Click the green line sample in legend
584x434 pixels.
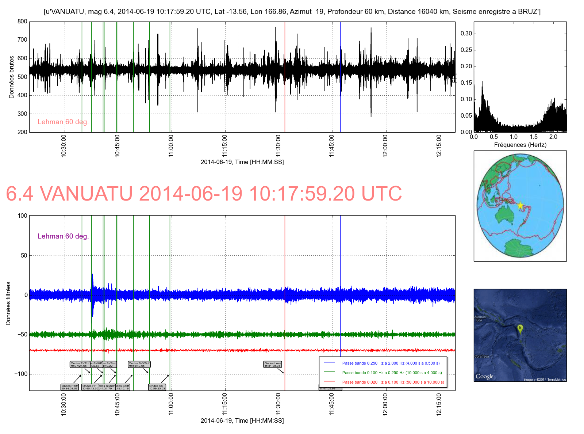329,373
